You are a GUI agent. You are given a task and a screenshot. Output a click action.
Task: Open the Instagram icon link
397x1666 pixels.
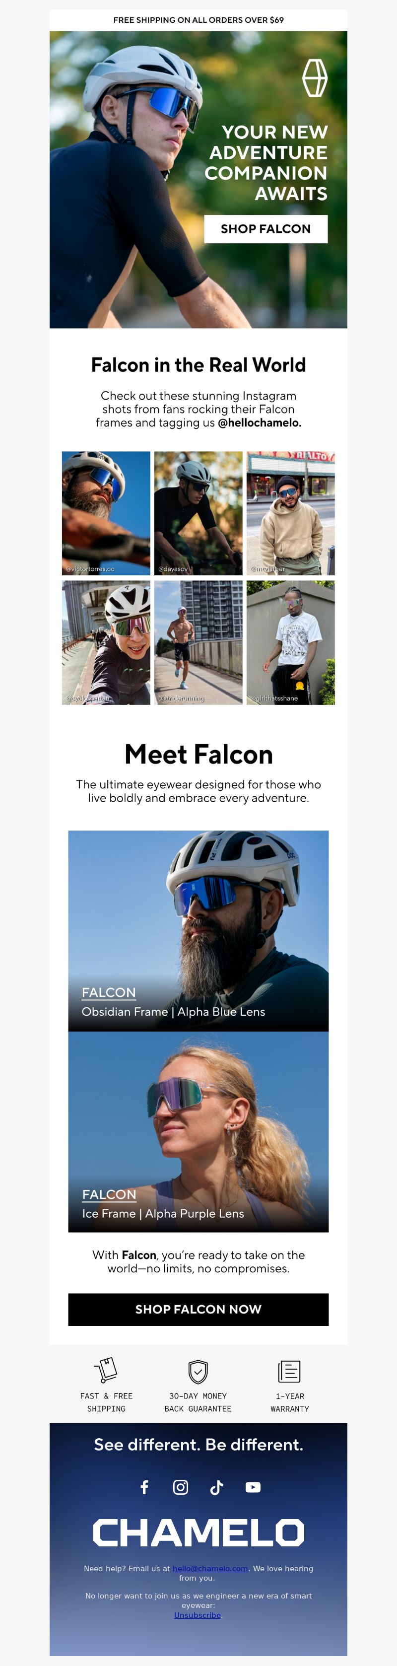pyautogui.click(x=181, y=1487)
